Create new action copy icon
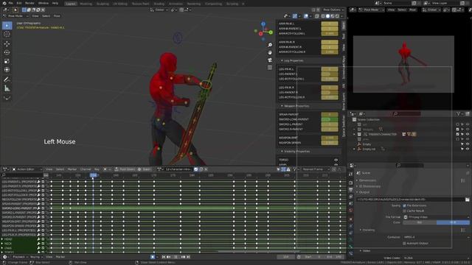Screen dimensions: 472x265 click(x=201, y=169)
